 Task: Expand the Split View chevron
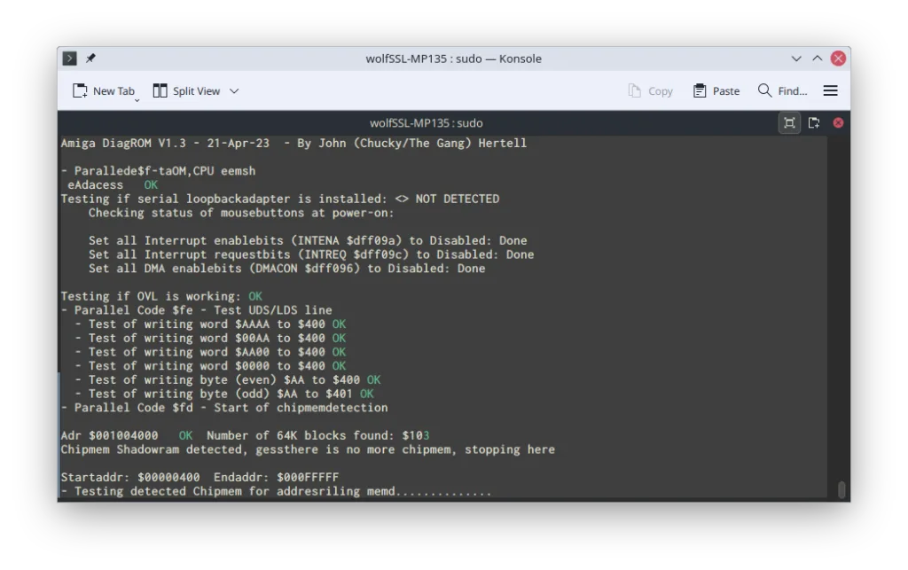pyautogui.click(x=234, y=90)
